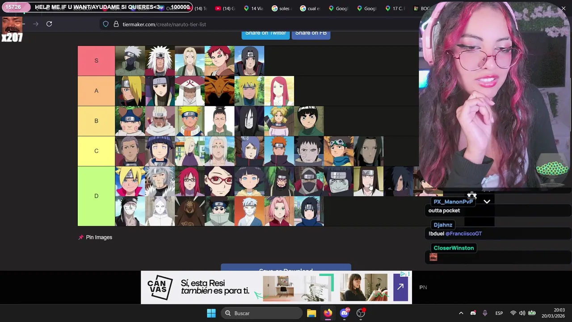Viewport: 572px width, 322px height.
Task: Select Sarada with red glasses
Action: tap(219, 181)
